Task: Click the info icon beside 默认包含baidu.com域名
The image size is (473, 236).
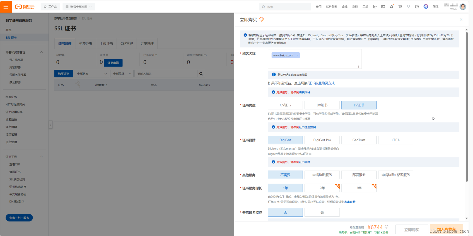Action: pos(274,75)
